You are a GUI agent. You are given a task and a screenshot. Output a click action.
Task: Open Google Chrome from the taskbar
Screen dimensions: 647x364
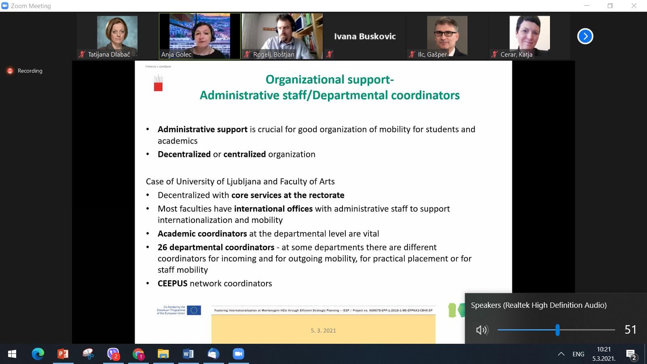(138, 354)
